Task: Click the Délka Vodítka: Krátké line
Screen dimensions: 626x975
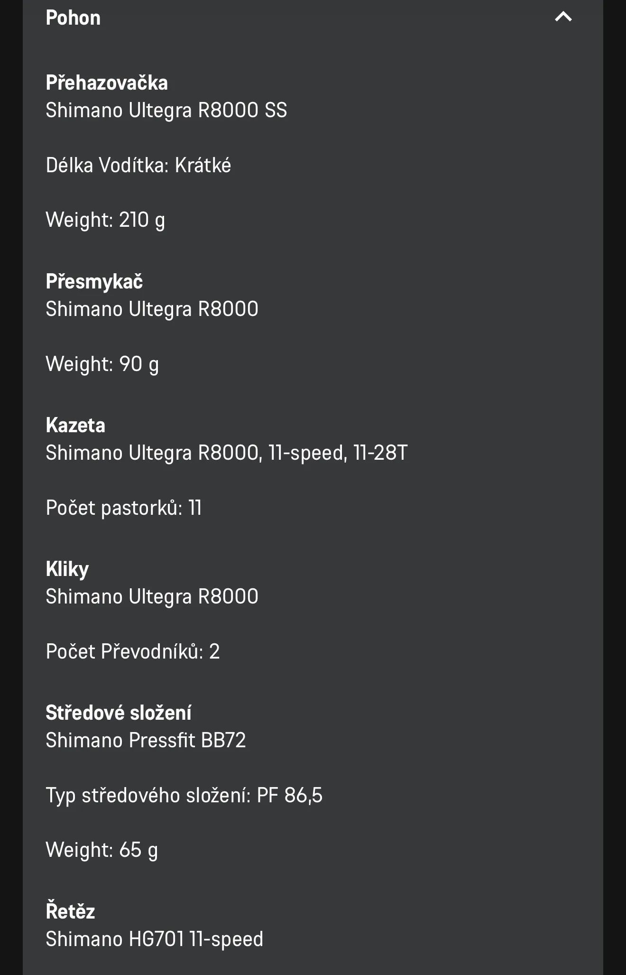Action: [138, 166]
